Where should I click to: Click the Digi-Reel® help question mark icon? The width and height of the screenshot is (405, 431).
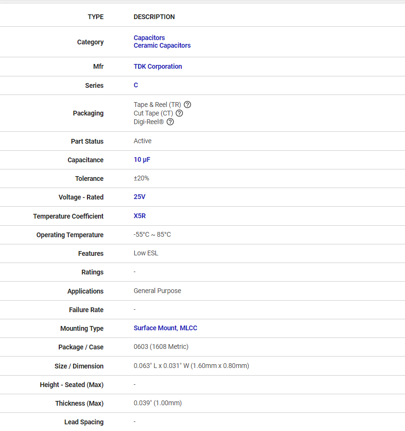[170, 122]
